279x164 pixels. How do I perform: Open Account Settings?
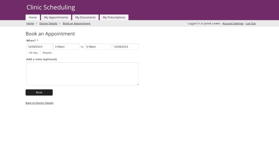click(233, 23)
